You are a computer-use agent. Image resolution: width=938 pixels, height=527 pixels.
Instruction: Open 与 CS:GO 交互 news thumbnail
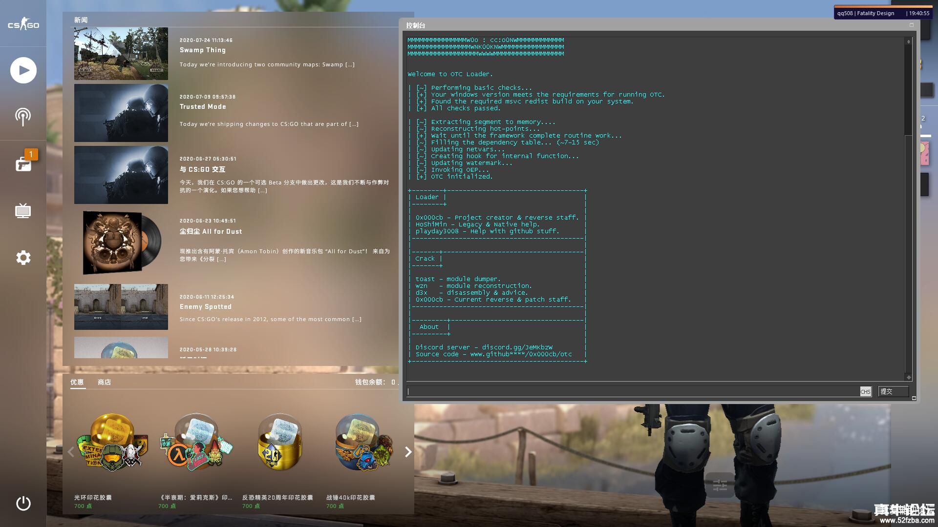121,175
